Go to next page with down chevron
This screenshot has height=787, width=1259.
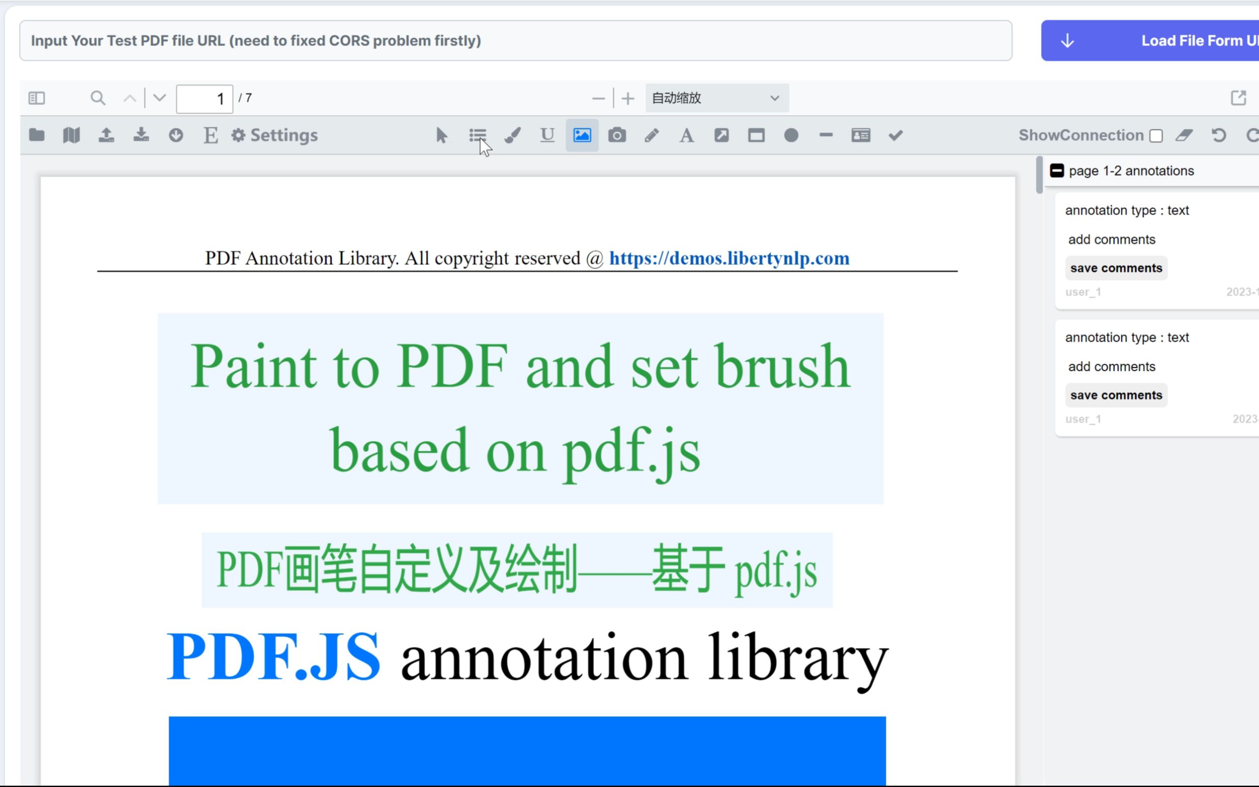159,98
